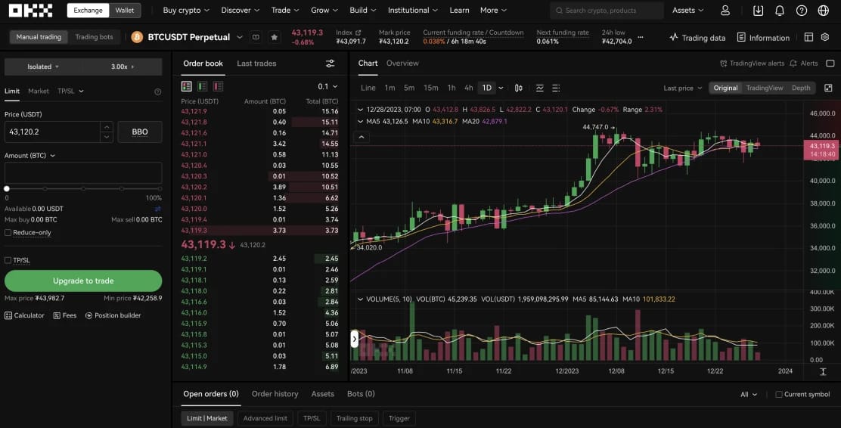Open the order book 0.1 depth dropdown
This screenshot has width=841, height=428.
click(x=327, y=86)
